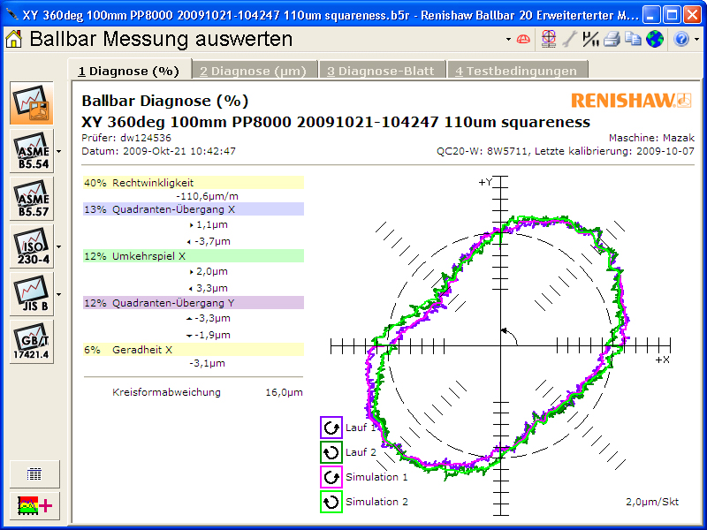Screen dimensions: 707x530
Task: Open dropdown arrow next to help icon
Action: [696, 40]
